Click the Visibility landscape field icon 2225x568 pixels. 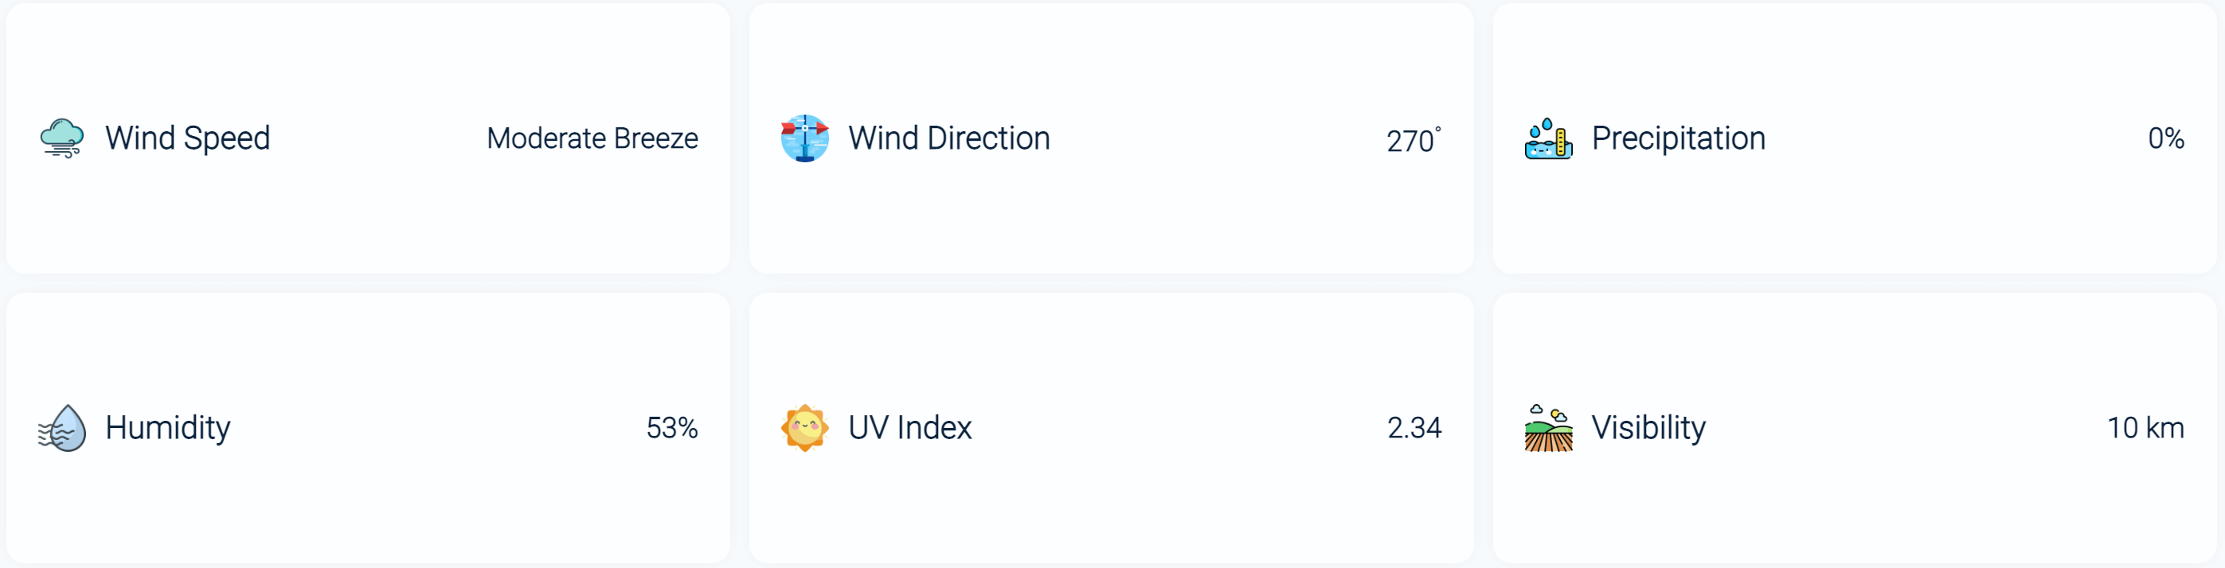(1548, 428)
